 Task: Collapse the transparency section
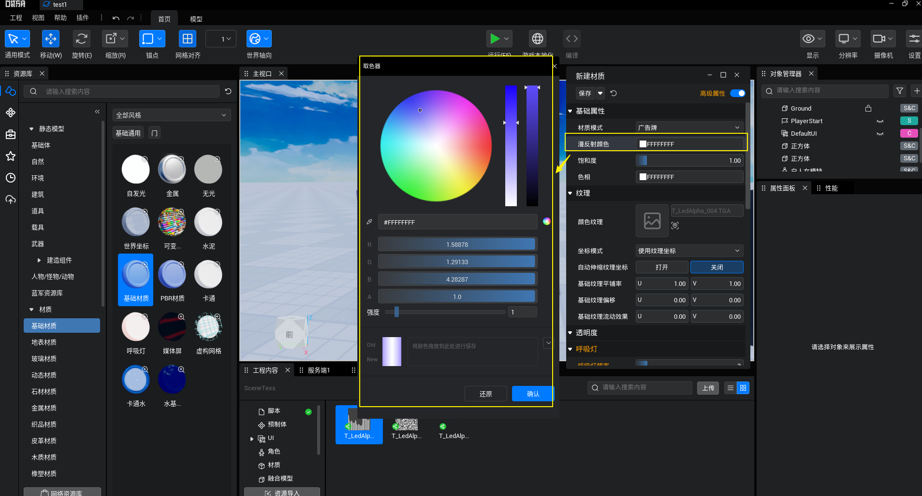pos(570,333)
